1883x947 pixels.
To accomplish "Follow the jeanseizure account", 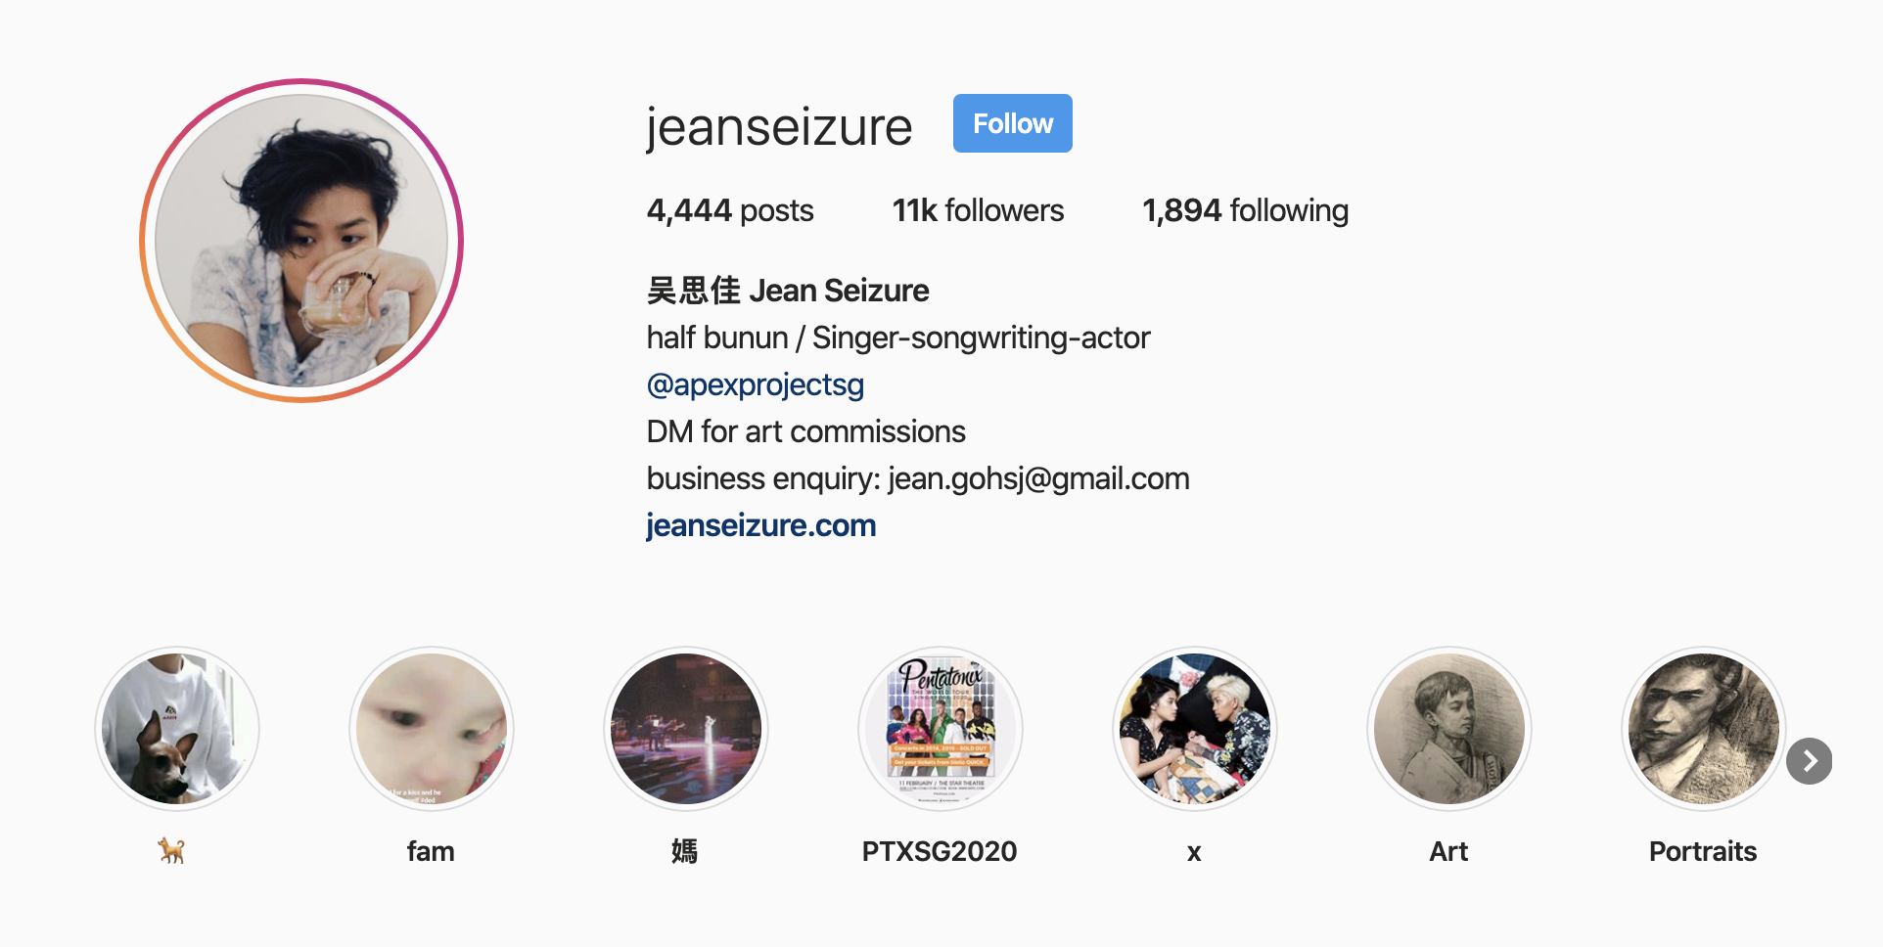I will (x=1013, y=123).
